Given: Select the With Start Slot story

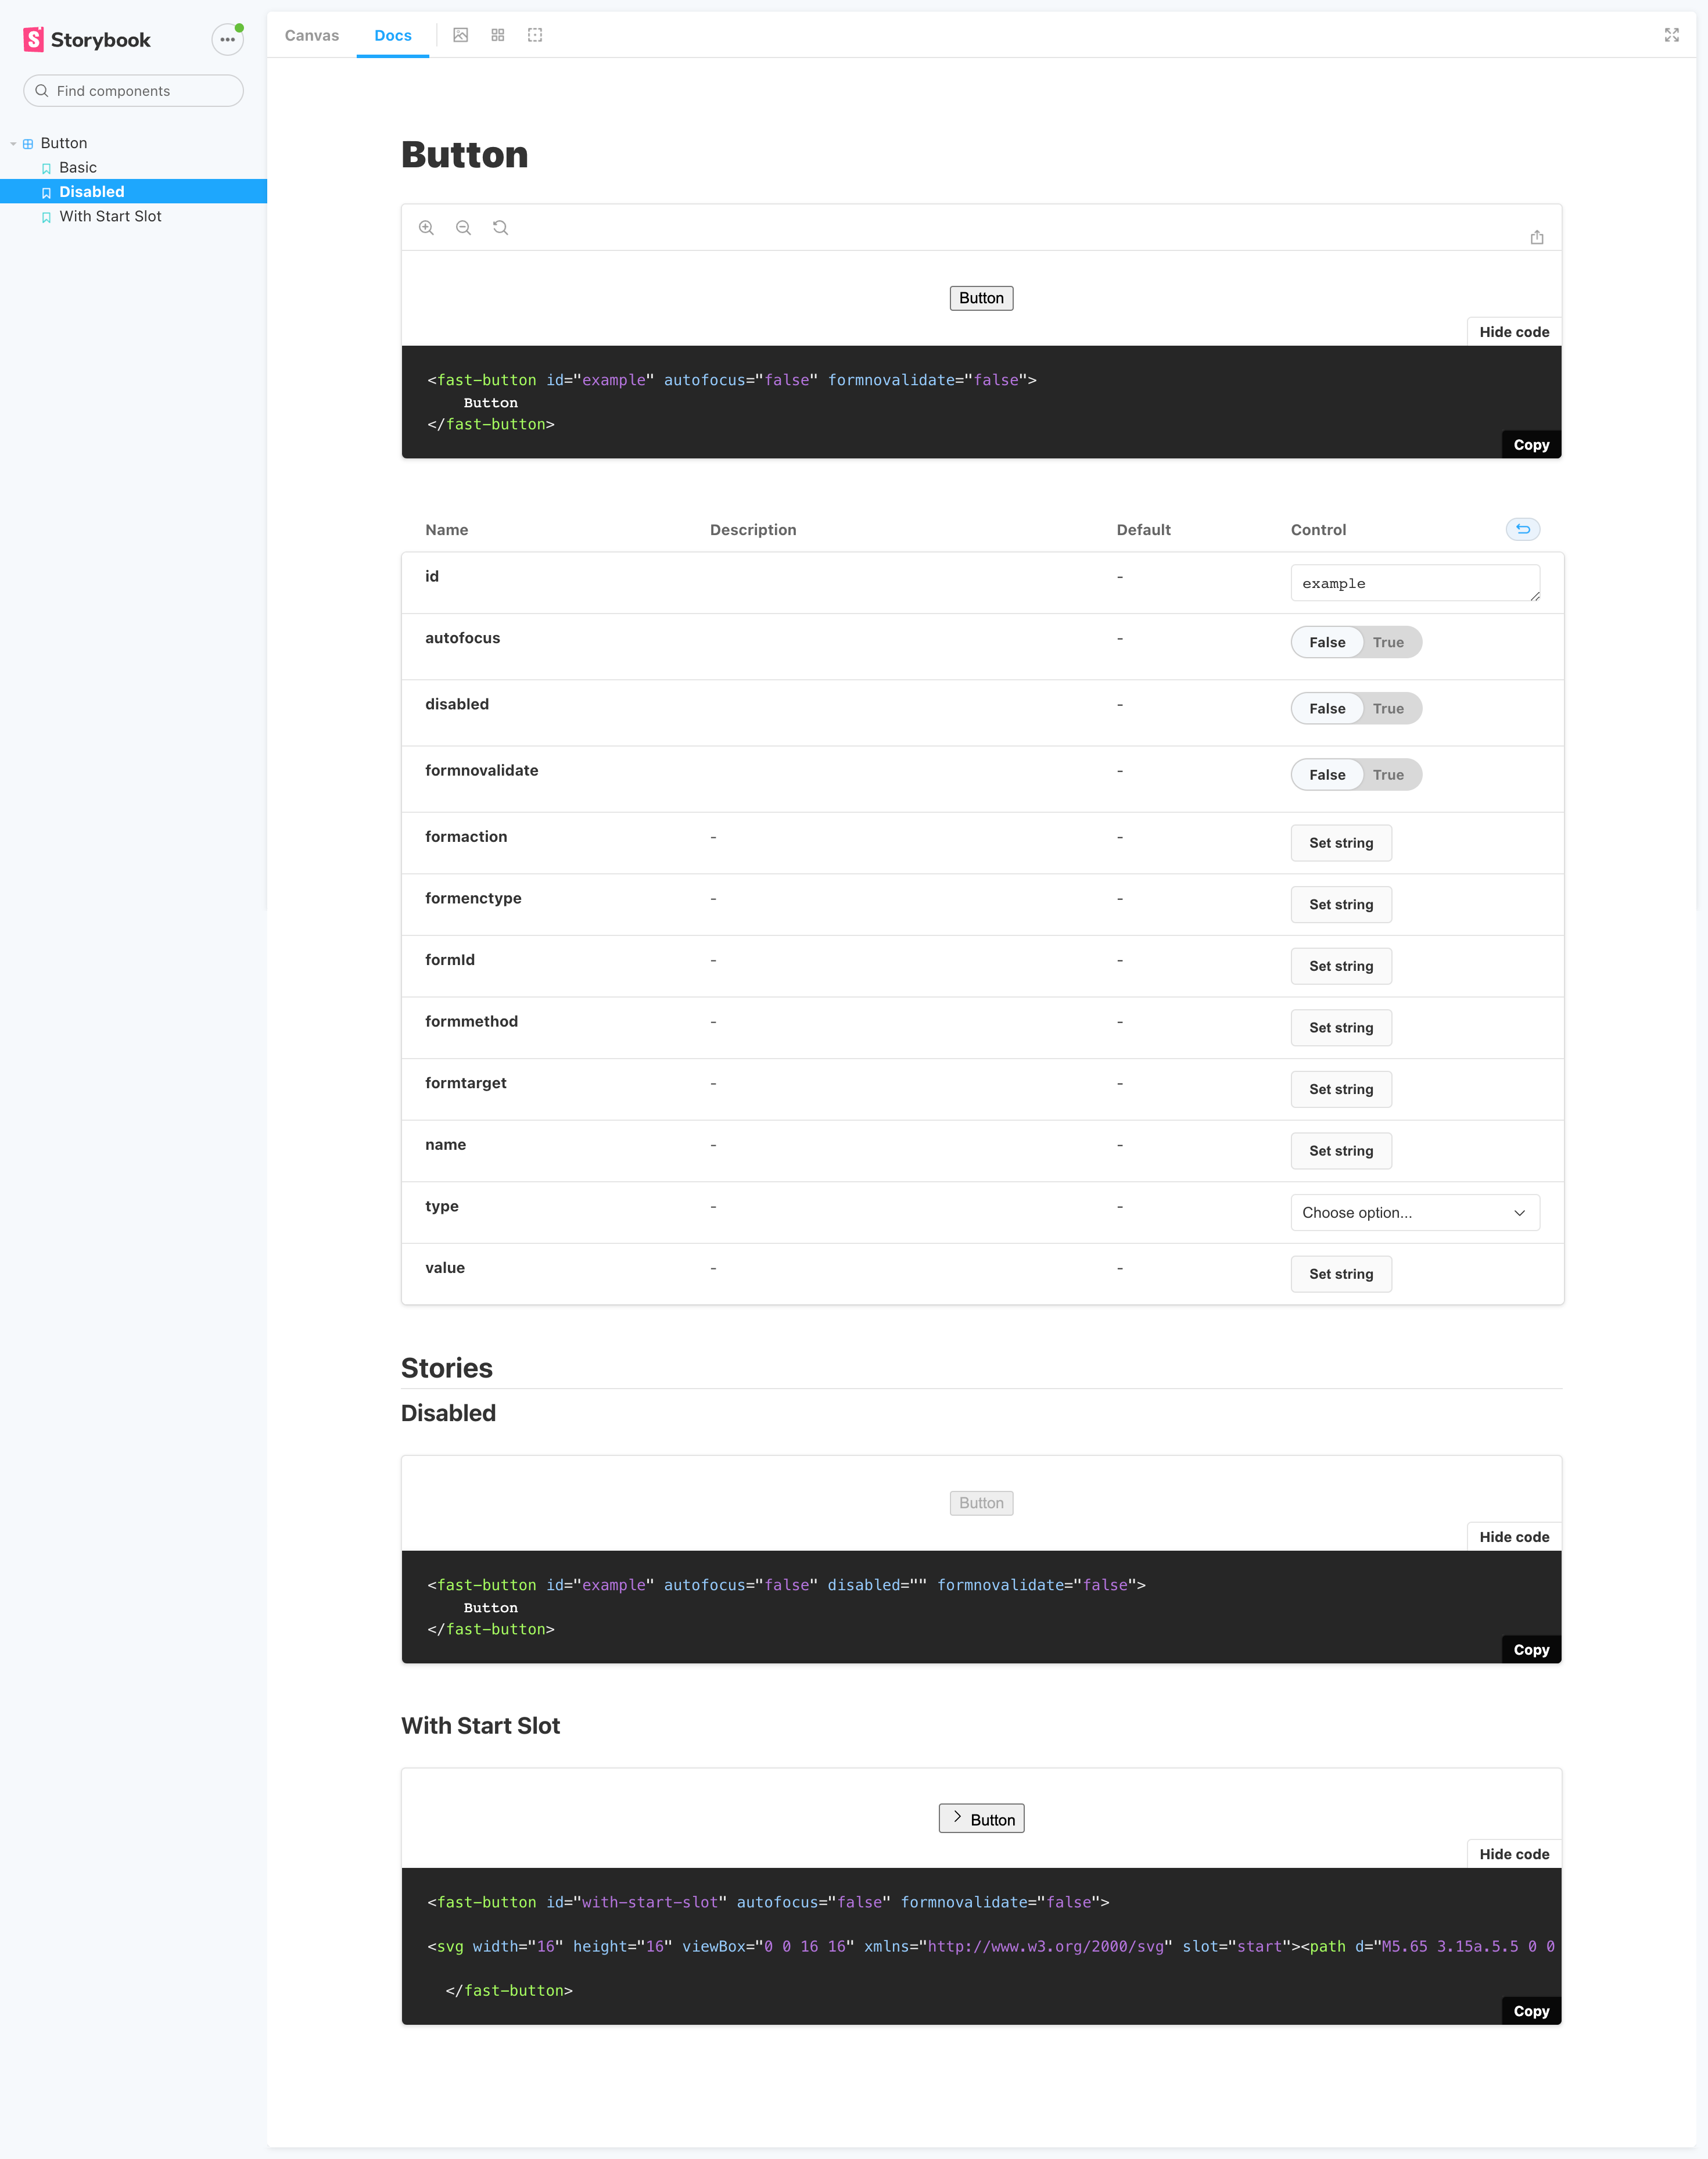Looking at the screenshot, I should (110, 216).
